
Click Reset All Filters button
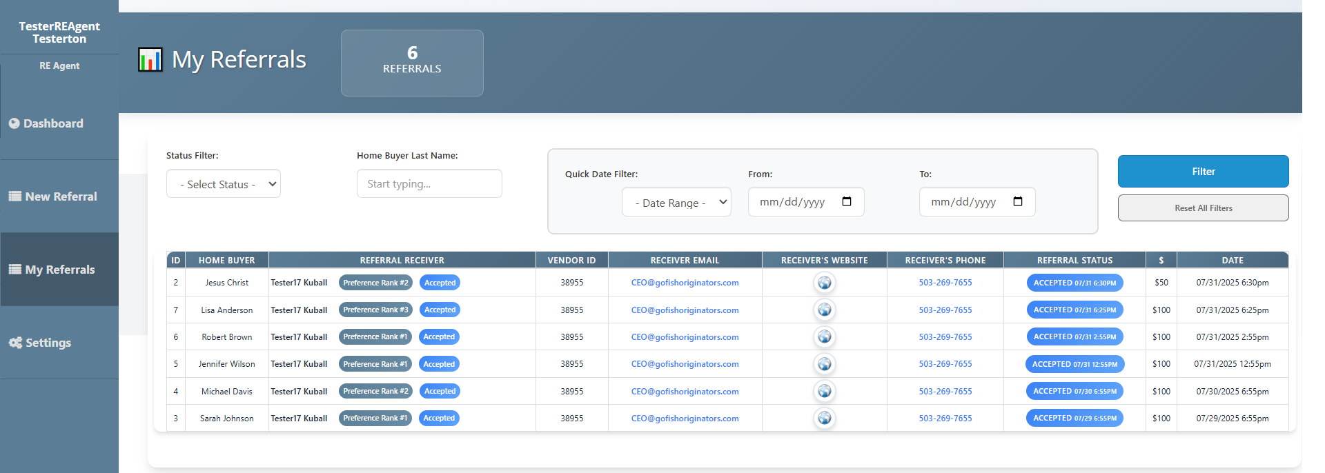(1203, 208)
